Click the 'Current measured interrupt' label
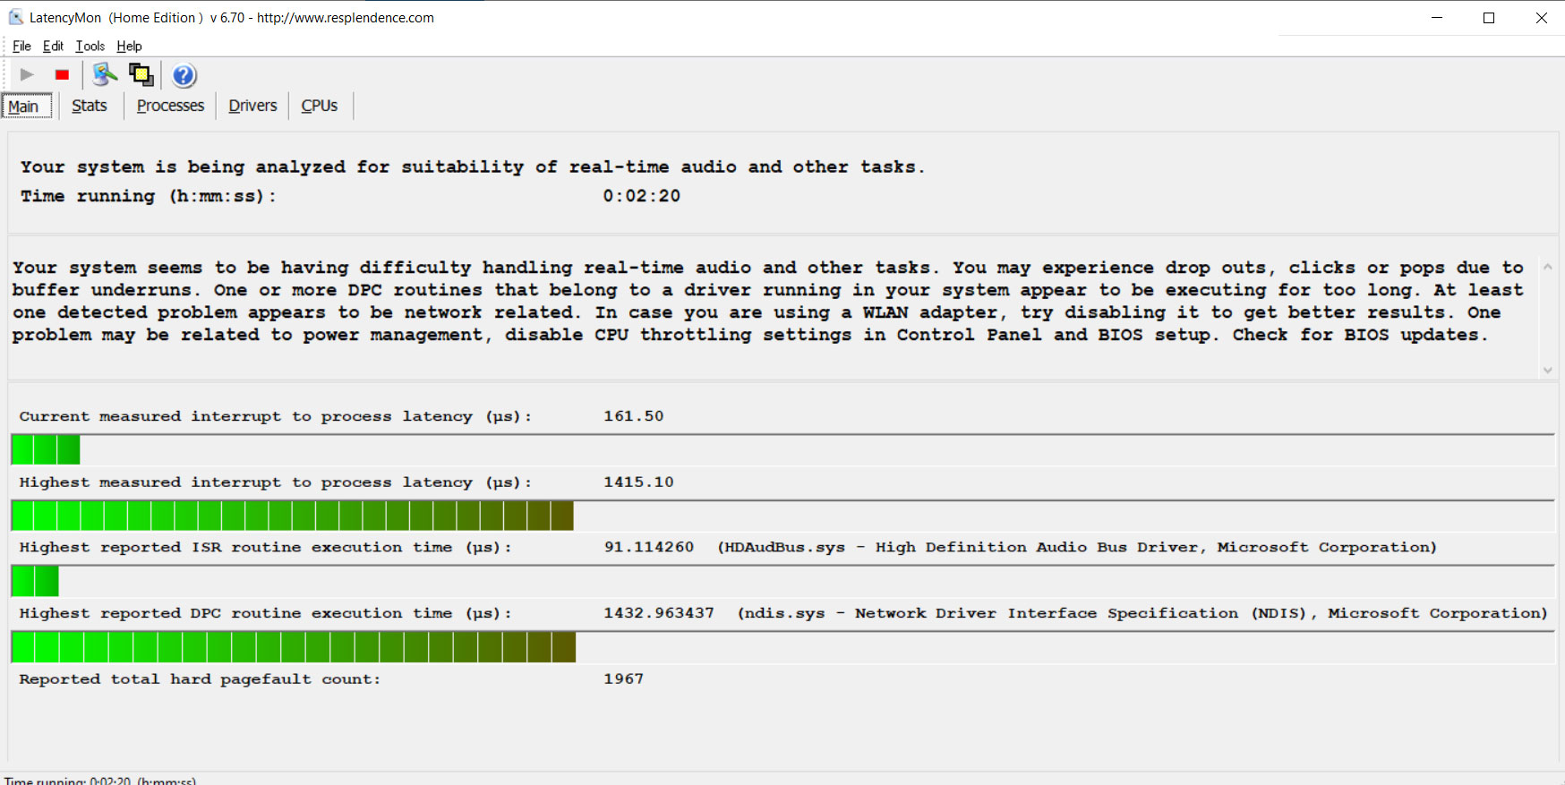The width and height of the screenshot is (1565, 785). coord(275,416)
